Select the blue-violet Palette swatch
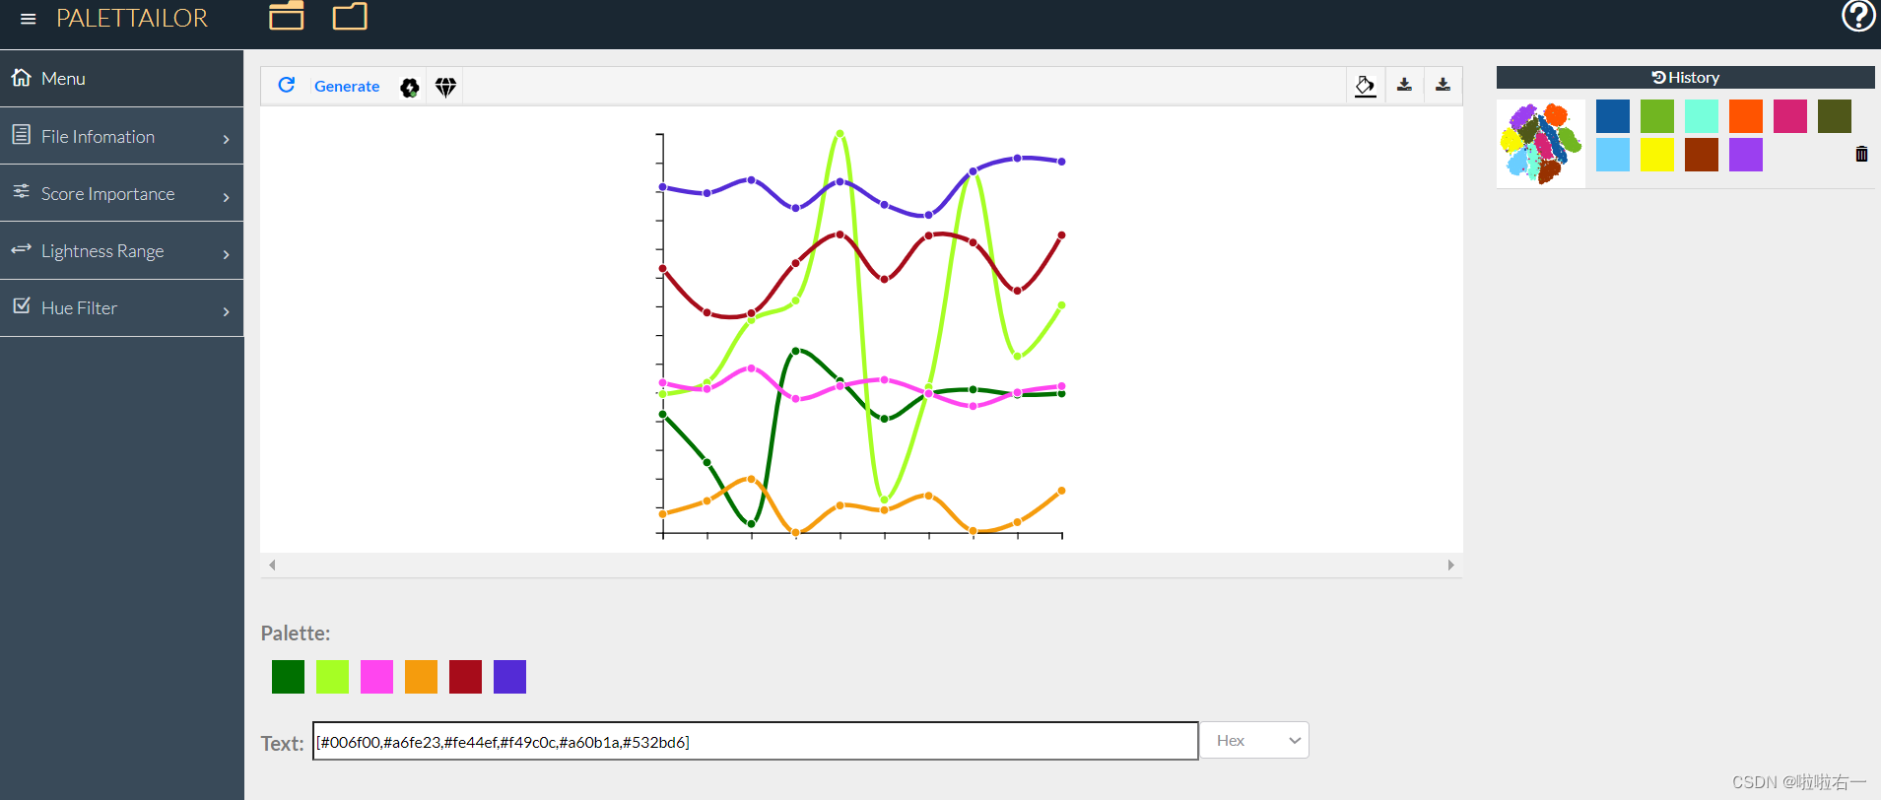Viewport: 1881px width, 800px height. point(509,677)
